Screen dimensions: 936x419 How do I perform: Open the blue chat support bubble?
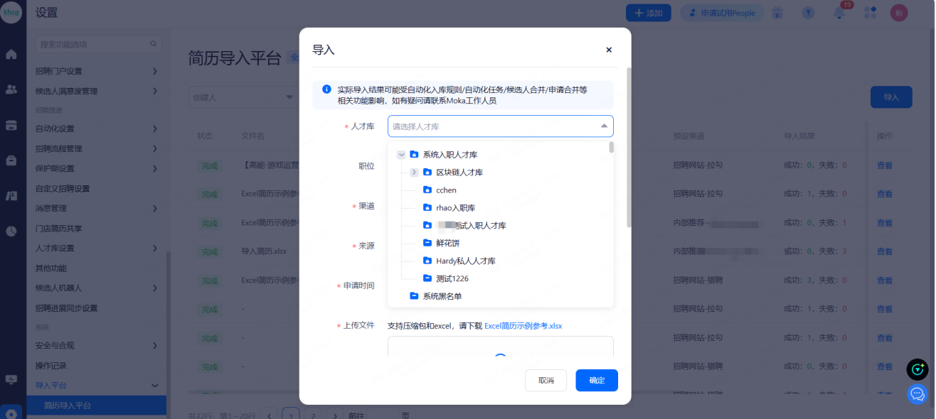[917, 394]
